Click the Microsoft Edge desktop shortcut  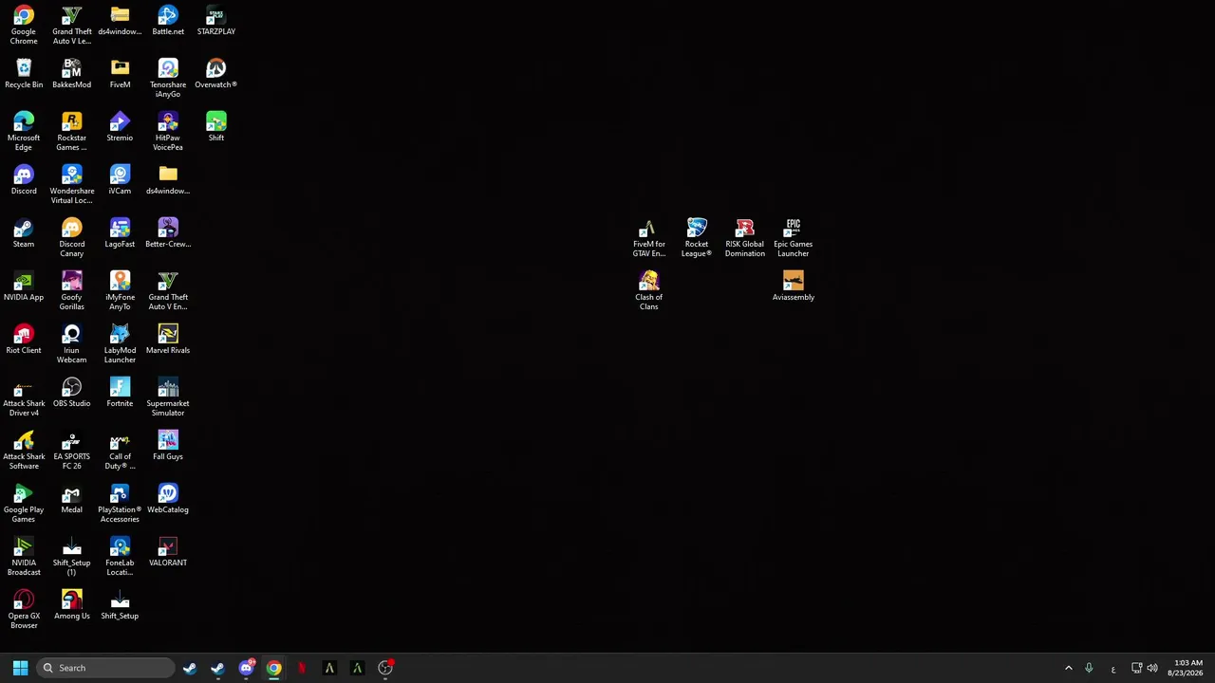tap(24, 132)
